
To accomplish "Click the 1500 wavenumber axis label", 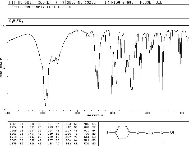I will 112,113.
